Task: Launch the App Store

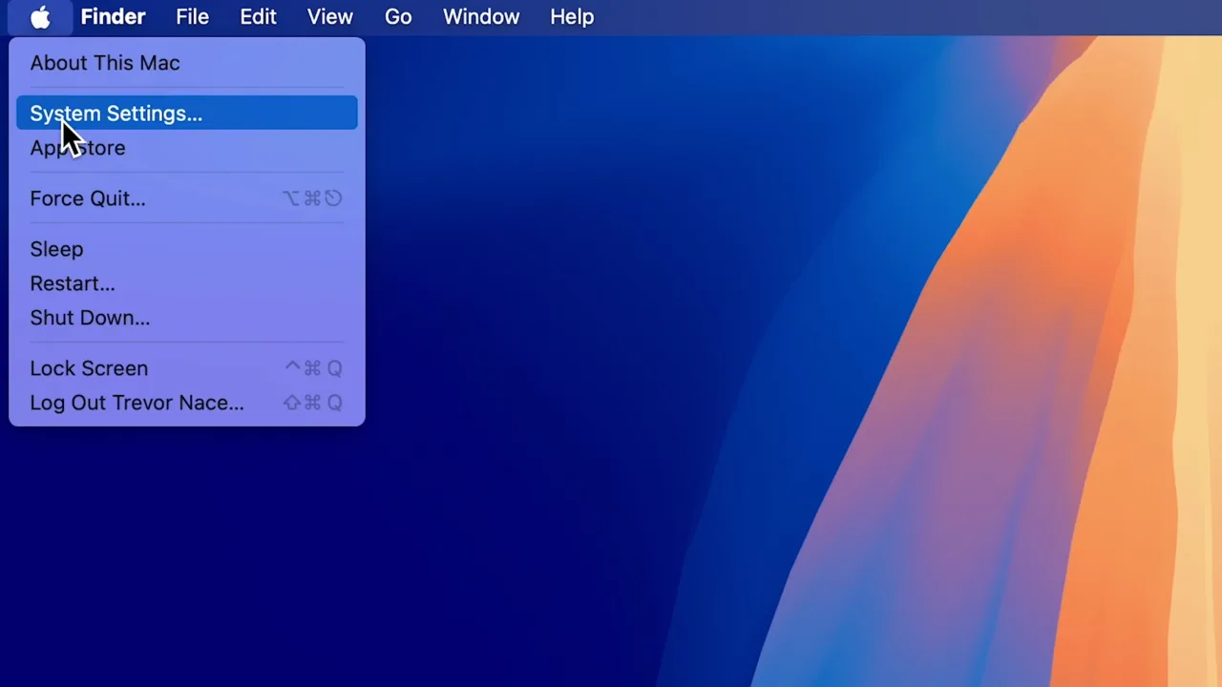Action: [77, 147]
